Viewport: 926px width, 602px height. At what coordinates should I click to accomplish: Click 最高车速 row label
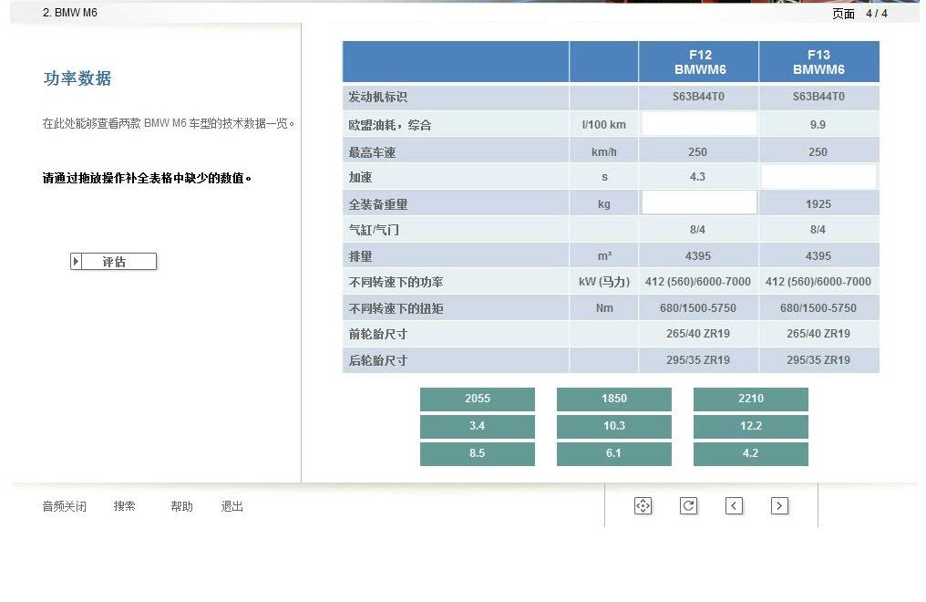tap(372, 152)
